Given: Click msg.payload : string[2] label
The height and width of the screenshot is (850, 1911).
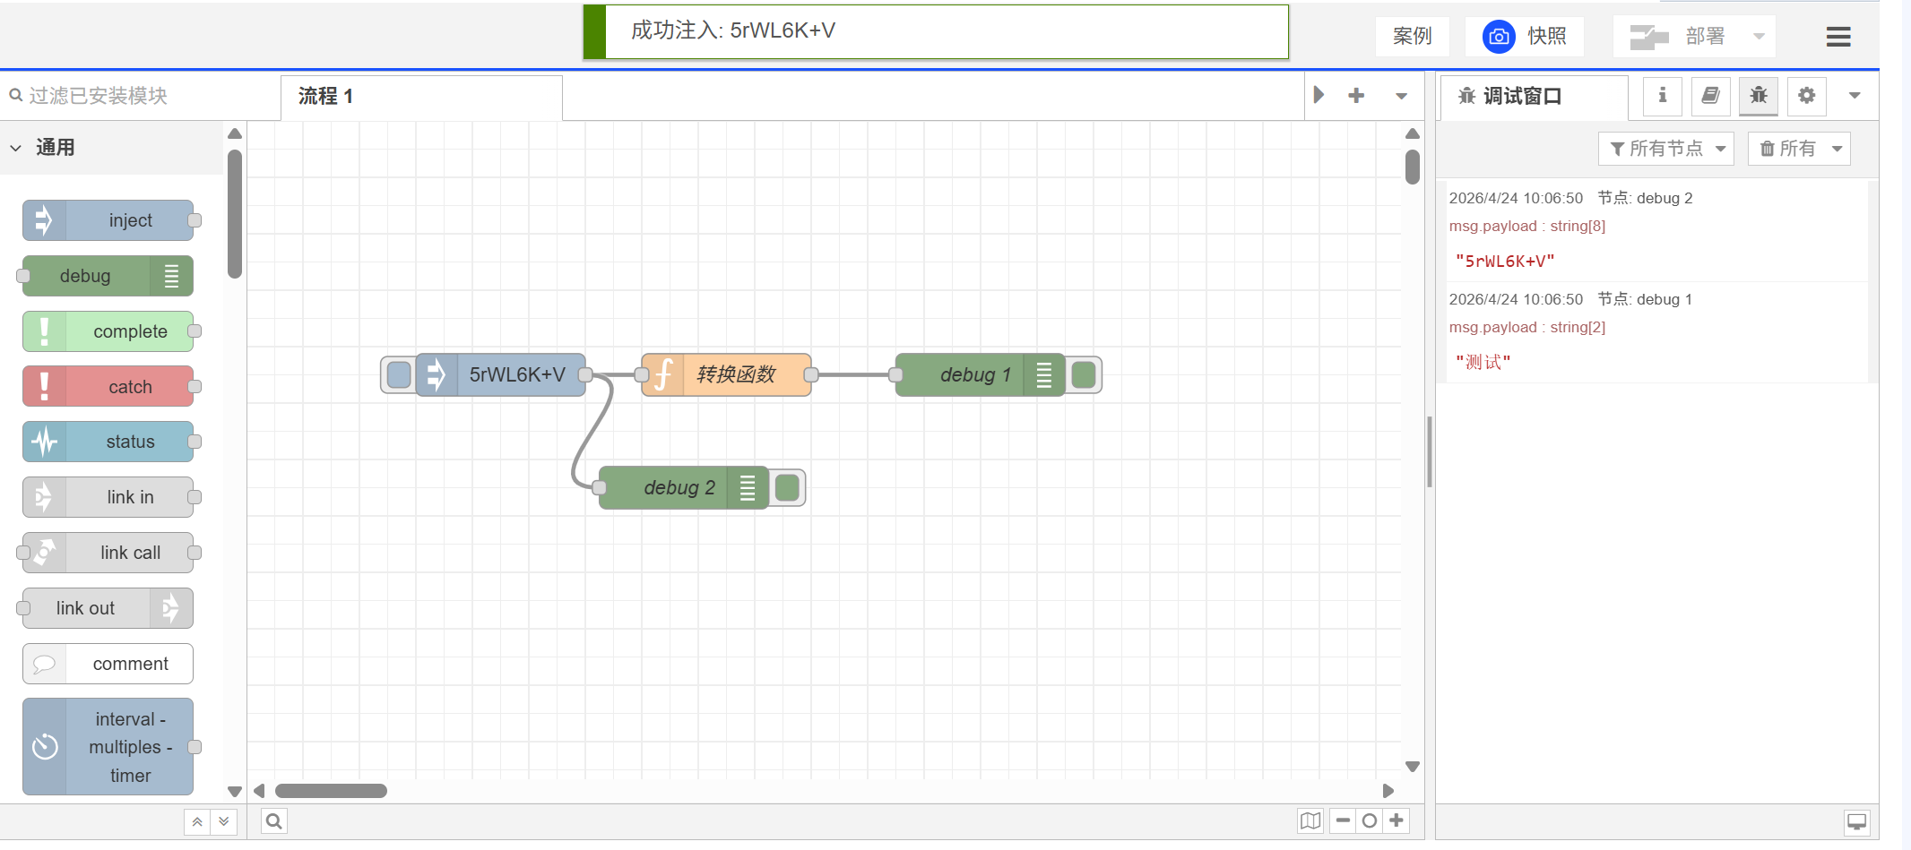Looking at the screenshot, I should (x=1527, y=328).
